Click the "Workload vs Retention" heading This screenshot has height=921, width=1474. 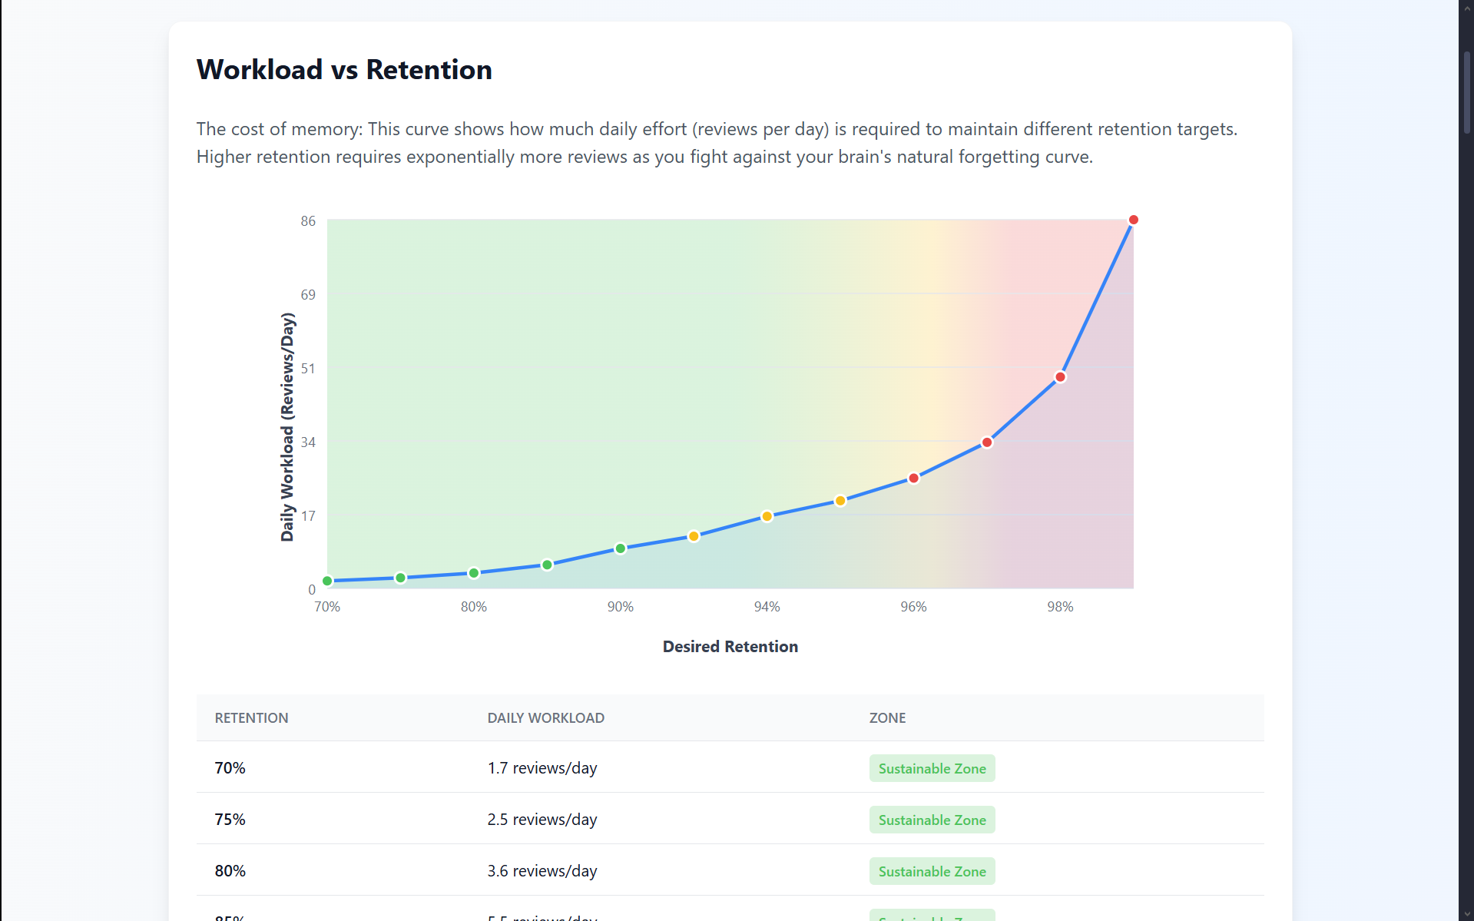344,70
